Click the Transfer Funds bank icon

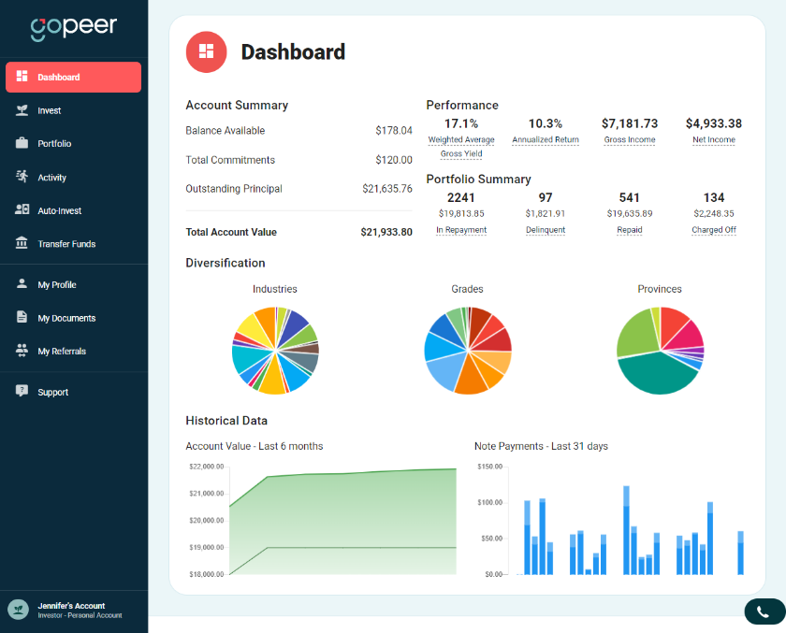[x=22, y=244]
